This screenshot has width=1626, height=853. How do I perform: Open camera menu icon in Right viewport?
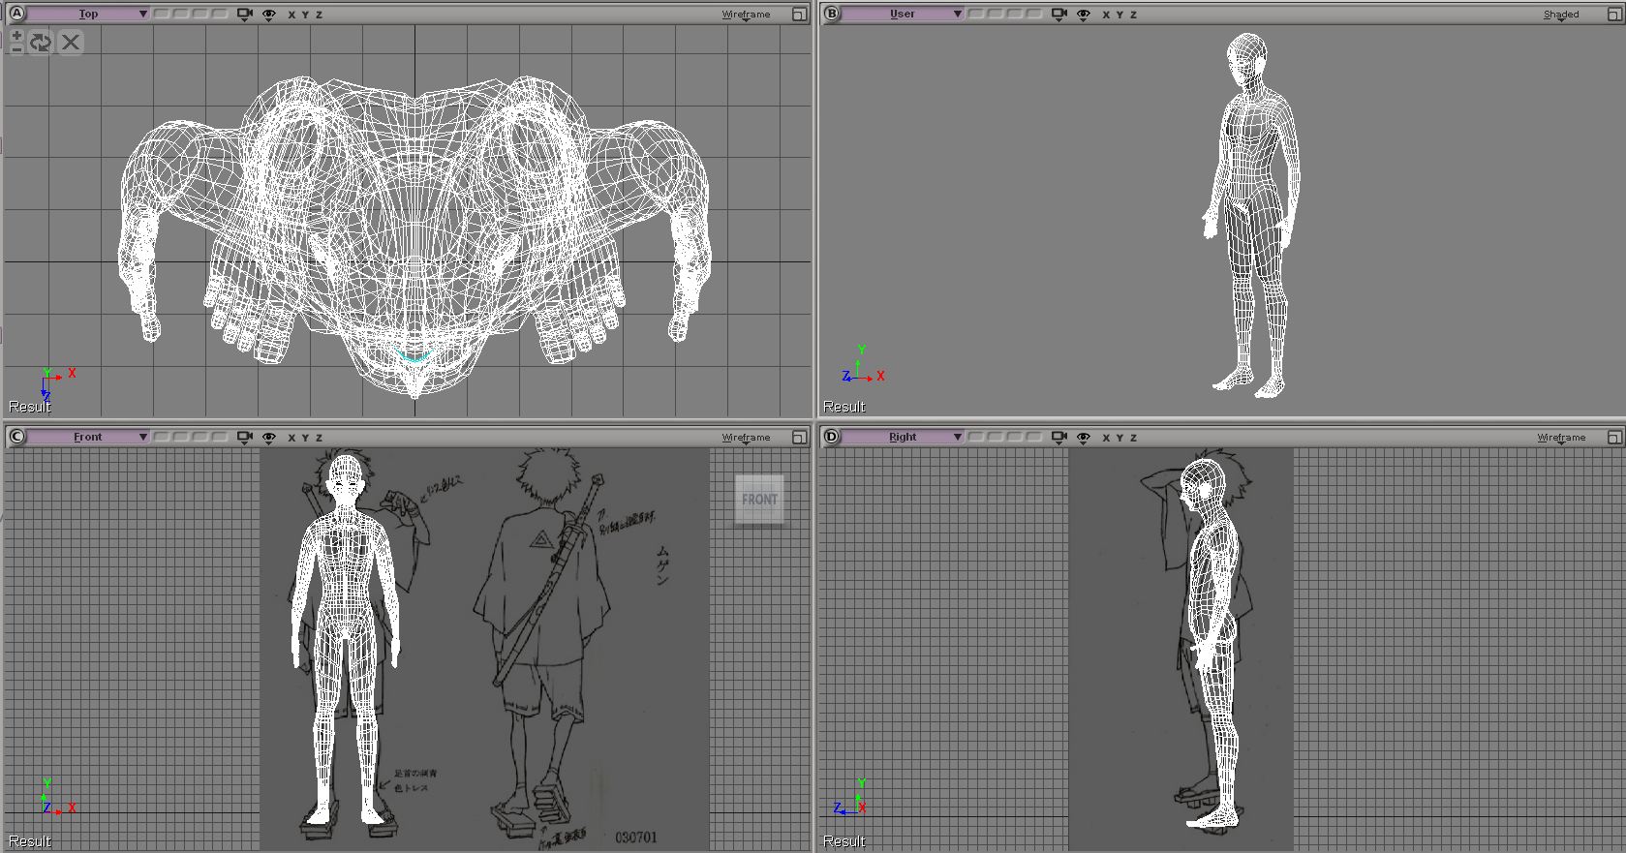coord(1058,438)
